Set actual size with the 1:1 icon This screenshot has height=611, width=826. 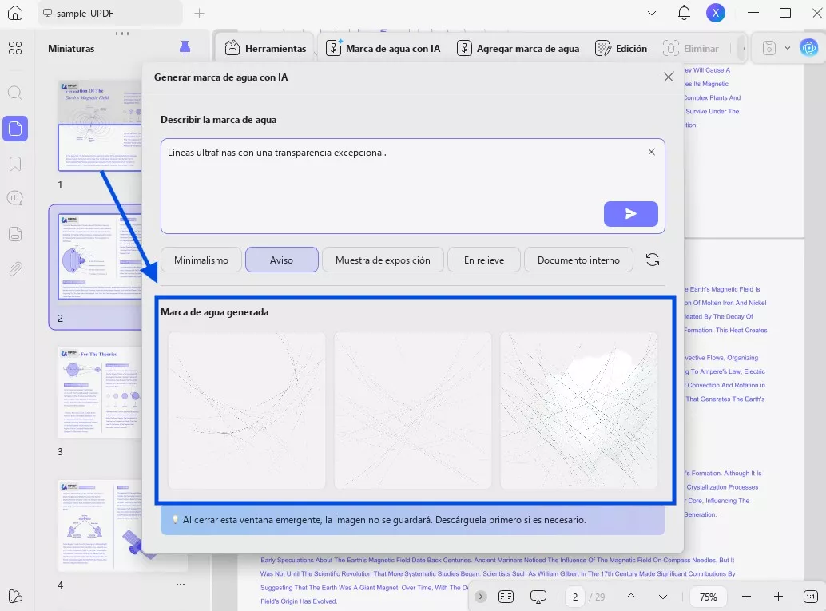[810, 597]
